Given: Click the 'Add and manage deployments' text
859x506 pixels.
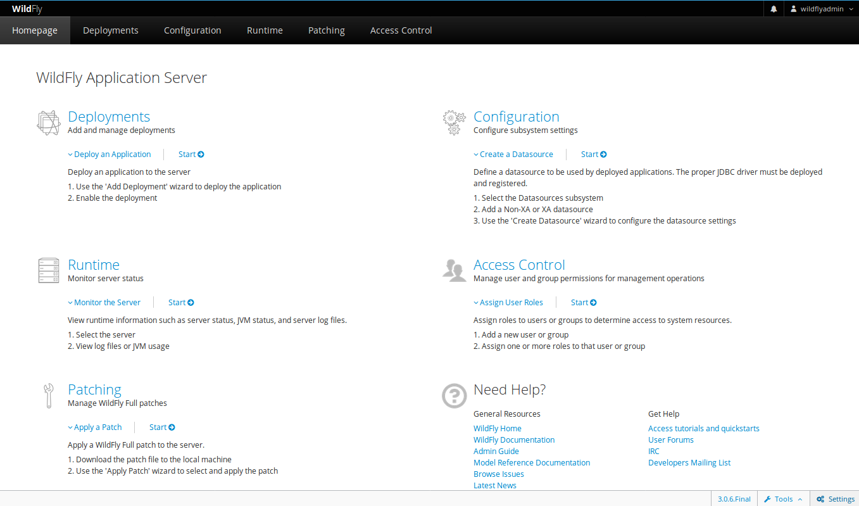Looking at the screenshot, I should coord(122,130).
